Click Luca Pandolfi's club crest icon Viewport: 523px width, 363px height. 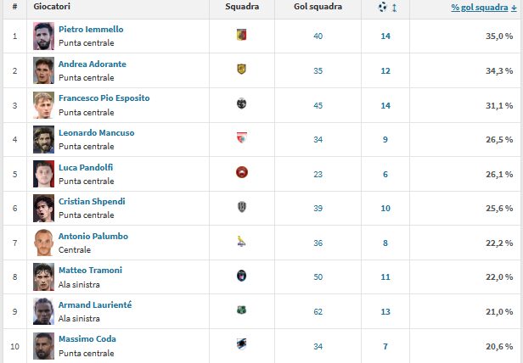pos(242,173)
